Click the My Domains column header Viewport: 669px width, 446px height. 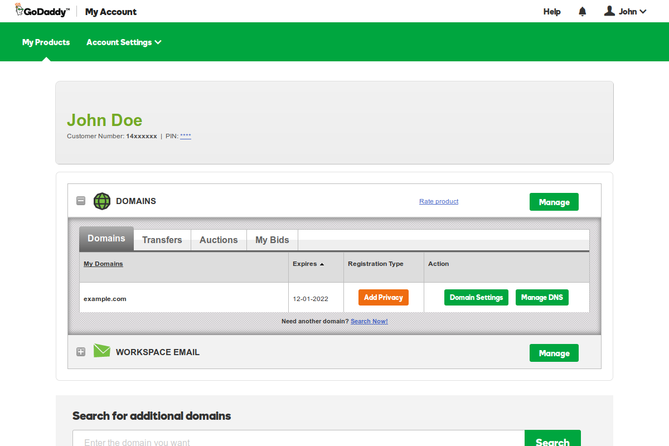(103, 264)
